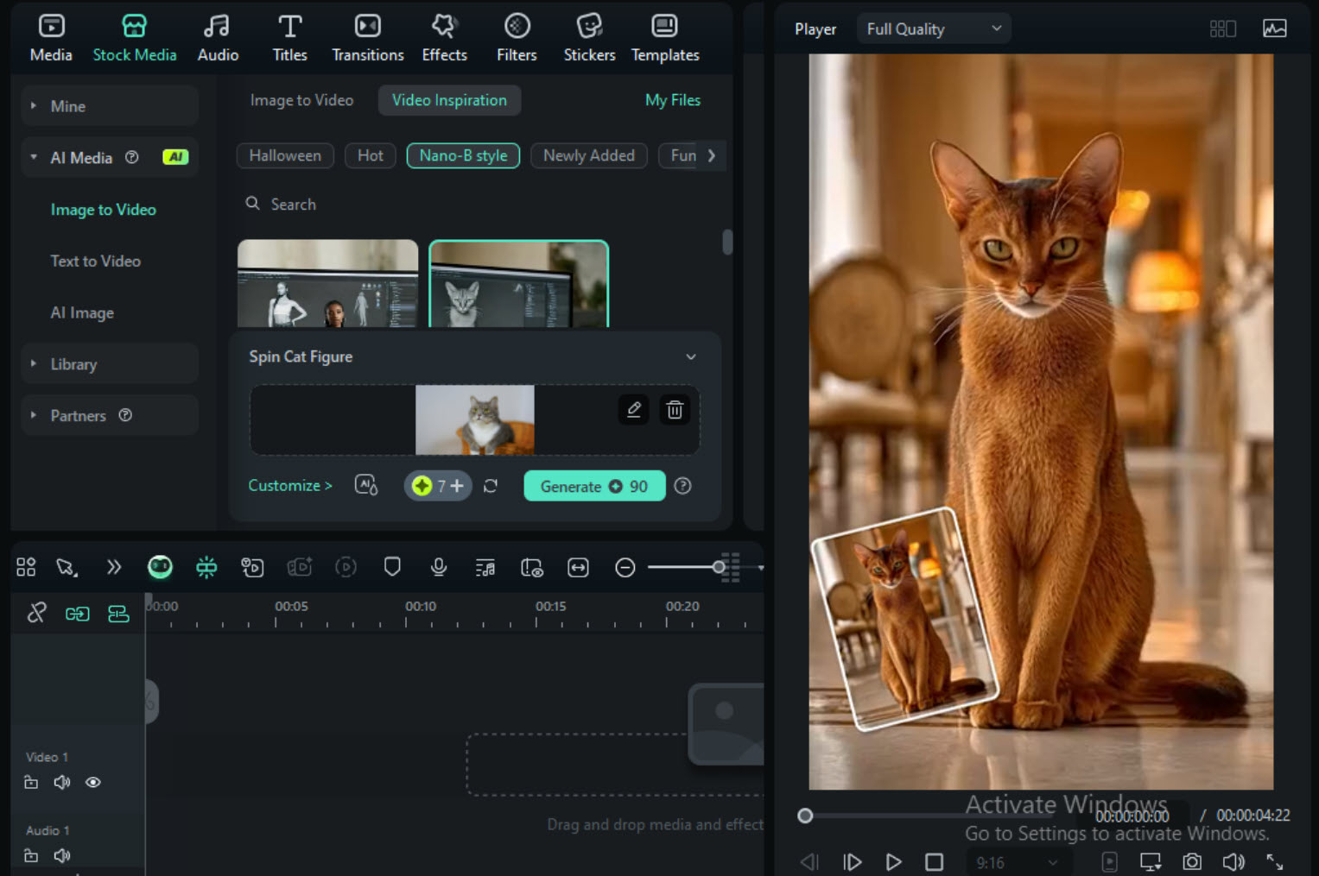Click the microphone voiceover icon

439,567
